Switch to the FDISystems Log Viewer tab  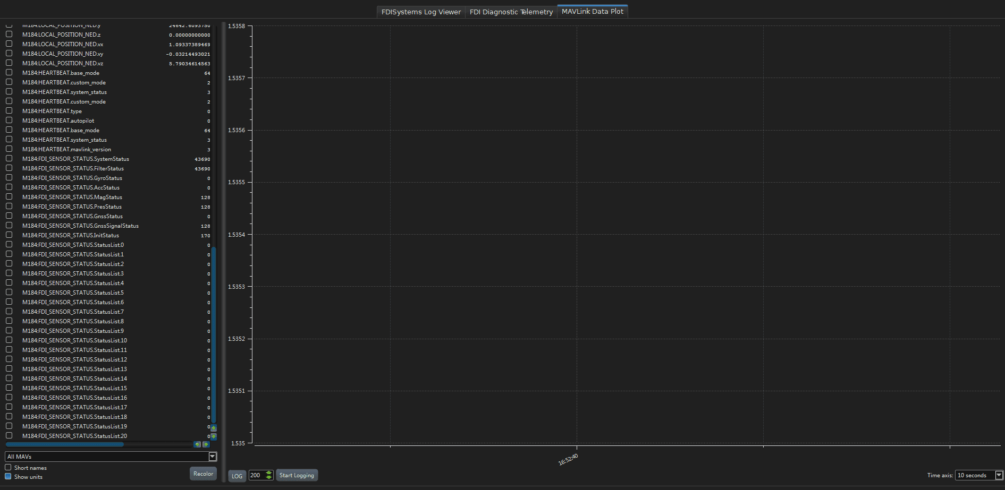tap(421, 12)
